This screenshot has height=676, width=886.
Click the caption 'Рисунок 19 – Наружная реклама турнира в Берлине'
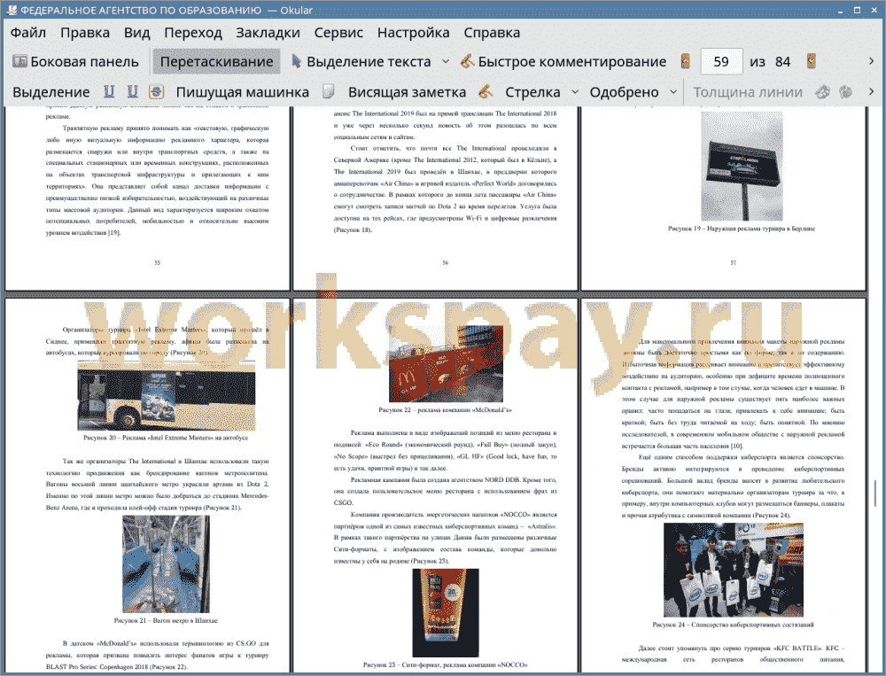(x=742, y=229)
